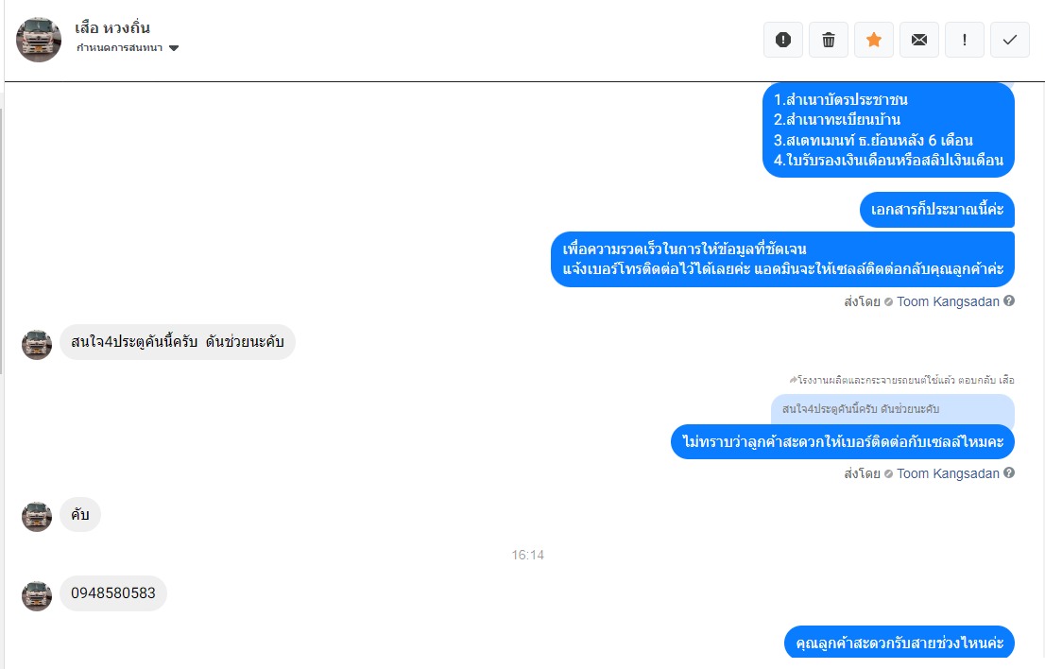Viewport: 1045px width, 669px height.
Task: Click the เสือ หวงถิ่น profile name
Action: (x=111, y=28)
